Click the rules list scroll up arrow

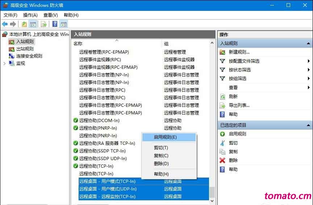pyautogui.click(x=212, y=43)
